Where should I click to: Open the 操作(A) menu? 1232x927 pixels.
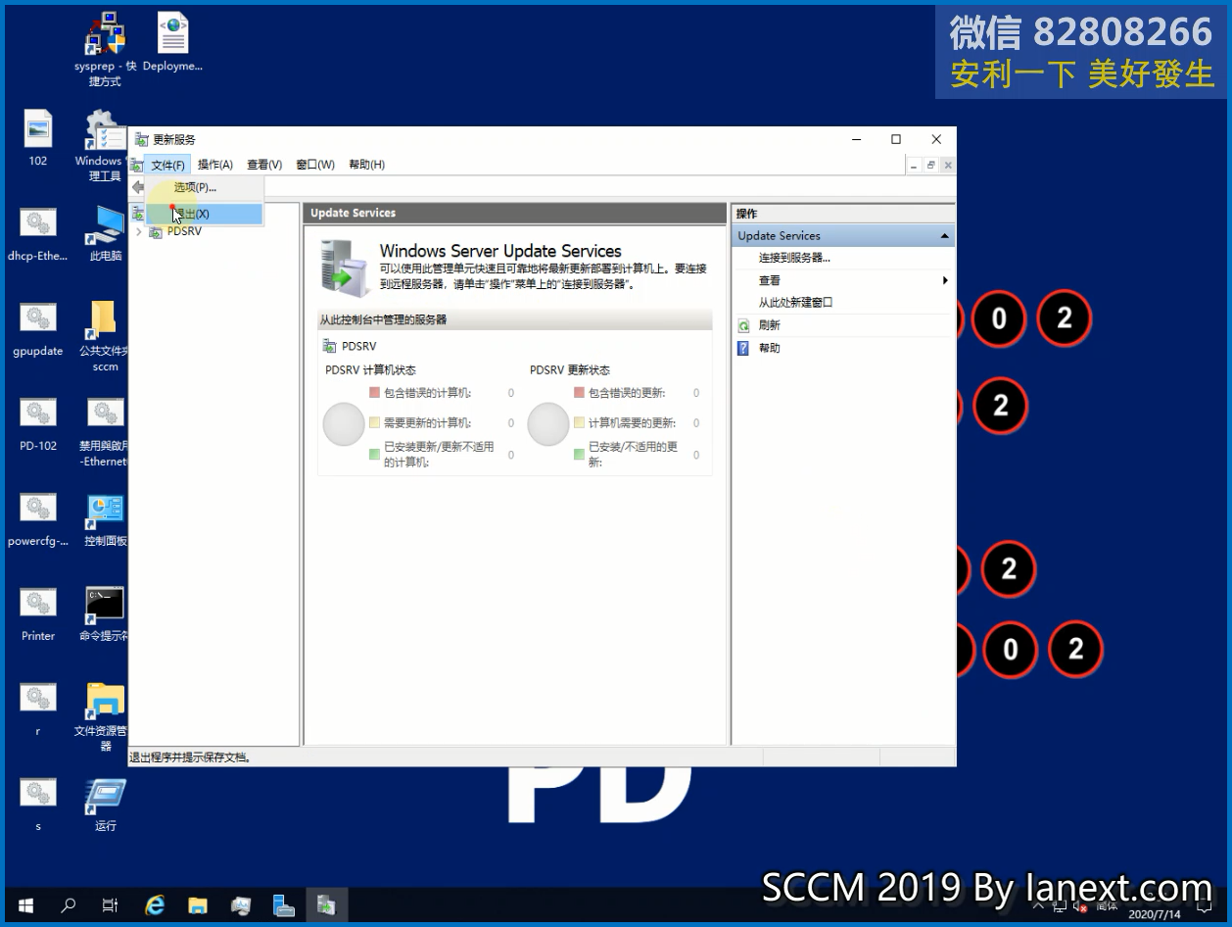[x=215, y=165]
